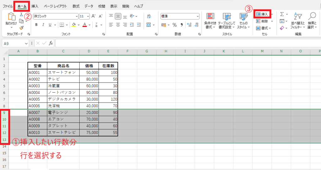Screen dimensions: 321x170
Task: Click the Insert (挿入) cells button
Action: (x=262, y=14)
